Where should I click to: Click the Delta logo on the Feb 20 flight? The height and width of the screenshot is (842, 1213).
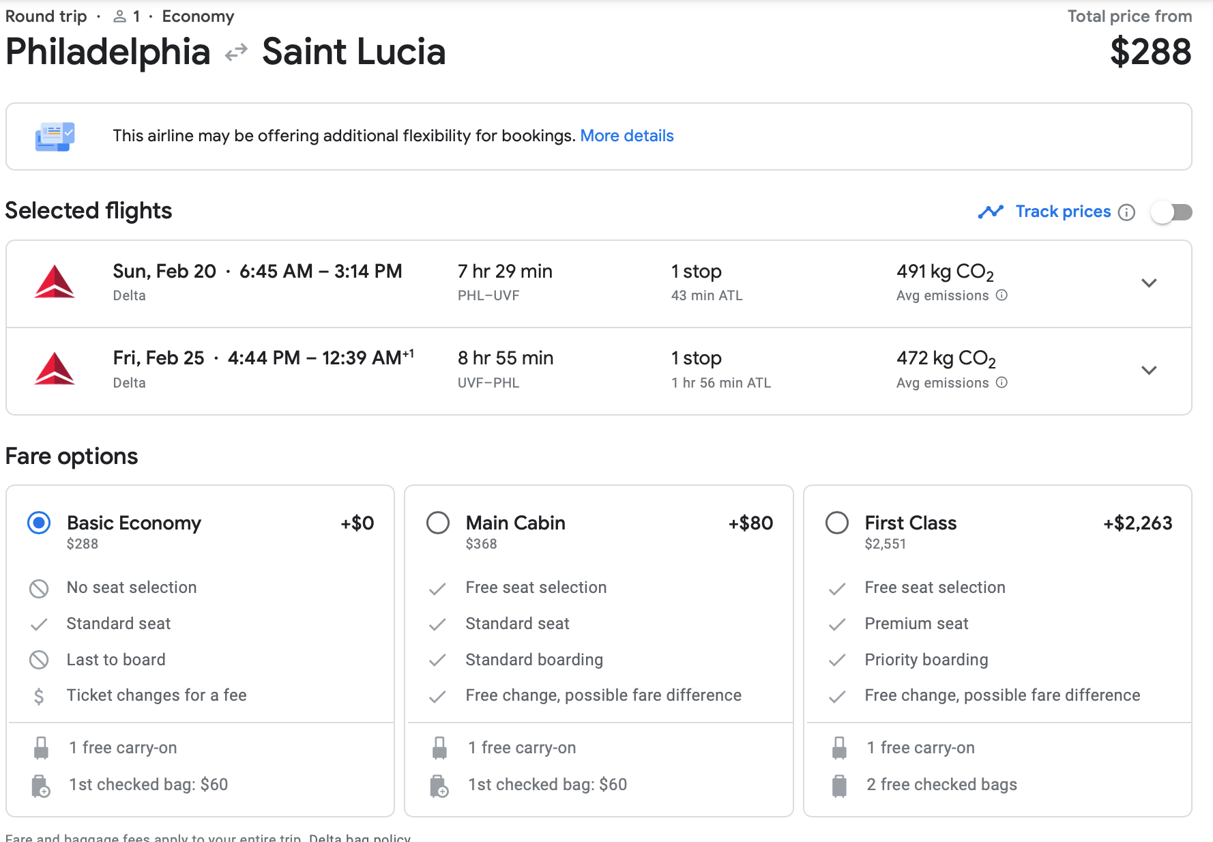(x=55, y=282)
